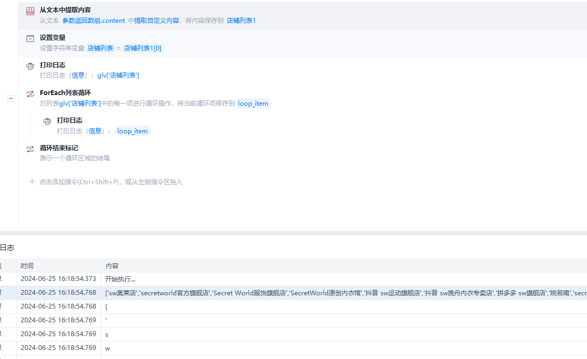587x359 pixels.
Task: Click the set-variable step icon
Action: [x=30, y=39]
